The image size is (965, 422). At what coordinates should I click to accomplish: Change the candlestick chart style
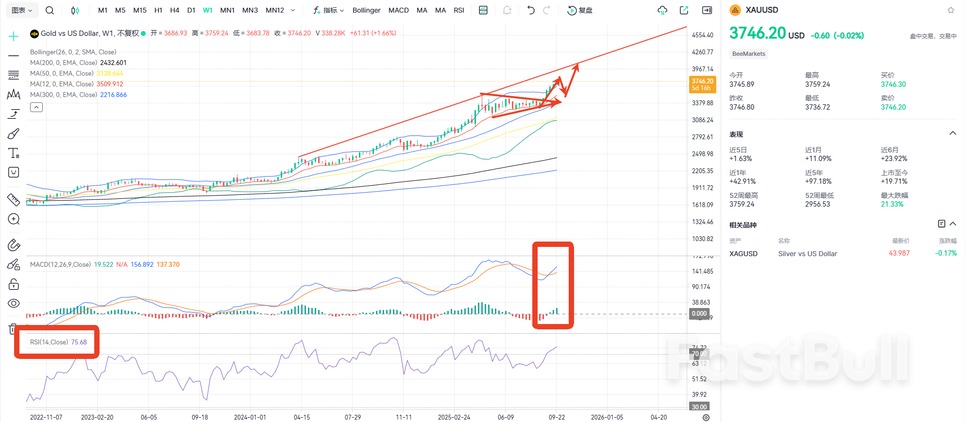pyautogui.click(x=75, y=10)
